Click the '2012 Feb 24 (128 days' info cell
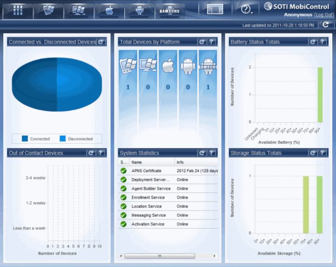This screenshot has height=267, width=336. click(x=197, y=171)
